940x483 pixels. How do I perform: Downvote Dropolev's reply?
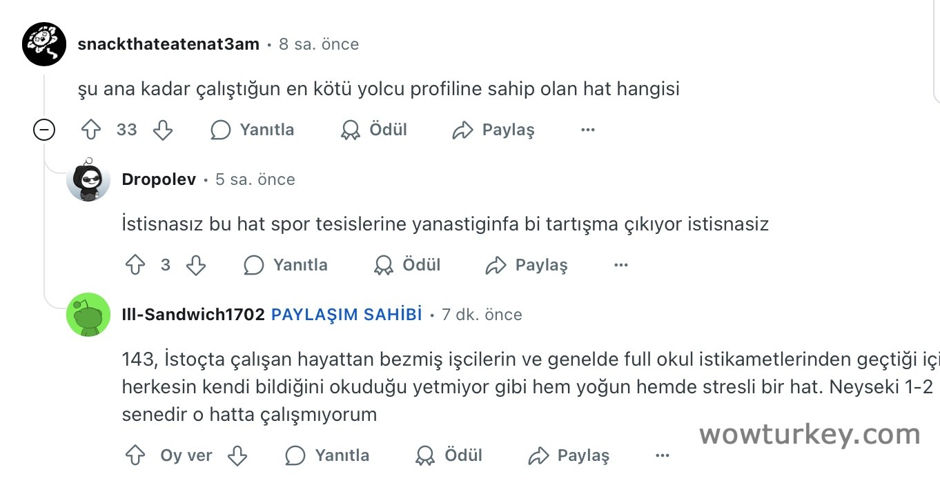196,265
